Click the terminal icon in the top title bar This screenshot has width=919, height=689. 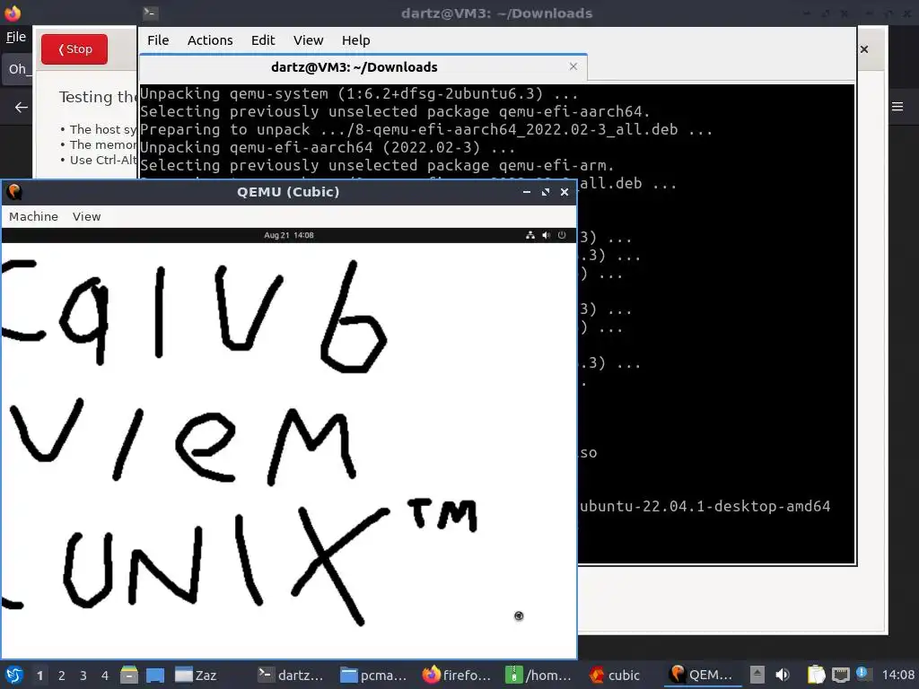pyautogui.click(x=150, y=13)
